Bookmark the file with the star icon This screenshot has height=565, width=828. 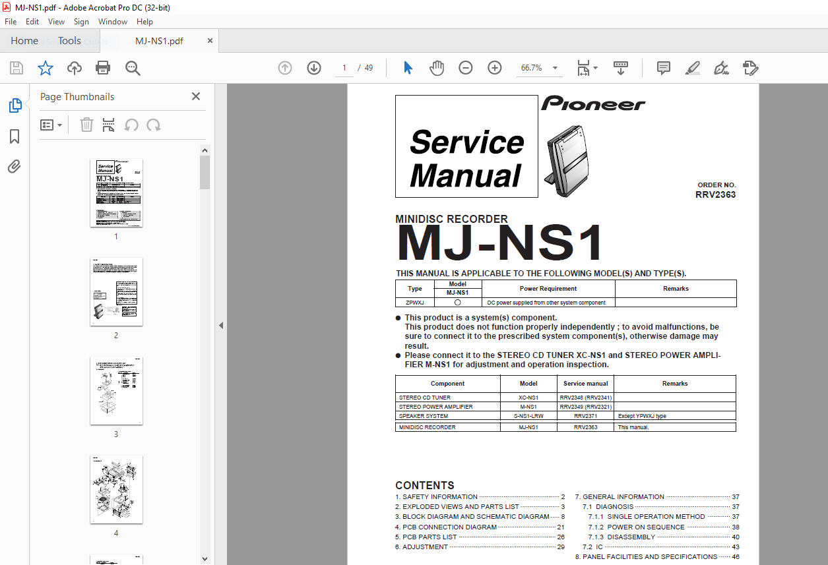tap(45, 68)
